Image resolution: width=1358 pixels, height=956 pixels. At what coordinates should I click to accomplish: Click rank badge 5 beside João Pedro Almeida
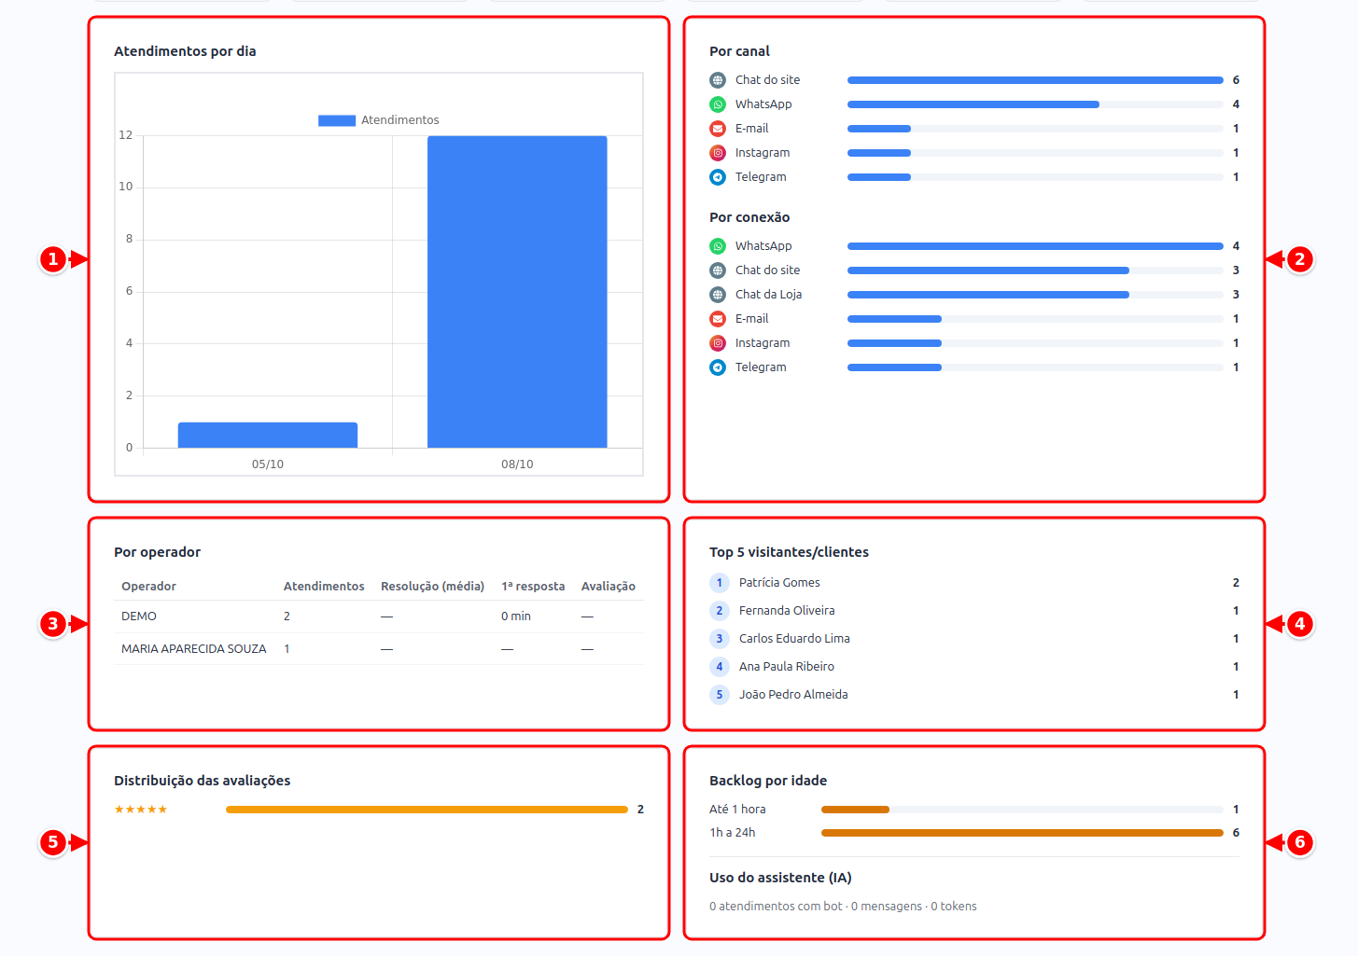tap(720, 695)
